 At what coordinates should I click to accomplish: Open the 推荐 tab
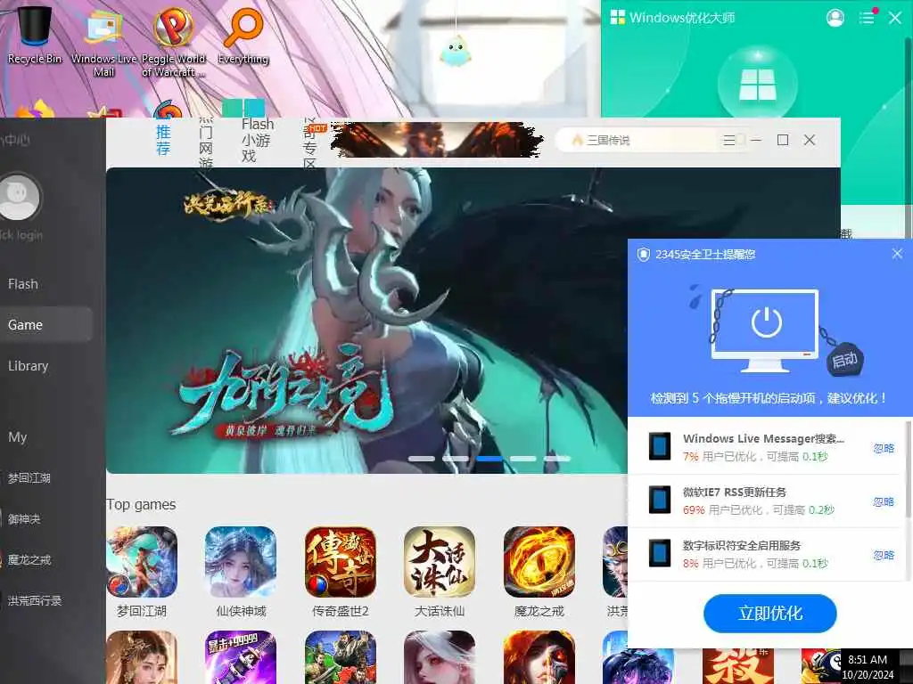(x=164, y=140)
